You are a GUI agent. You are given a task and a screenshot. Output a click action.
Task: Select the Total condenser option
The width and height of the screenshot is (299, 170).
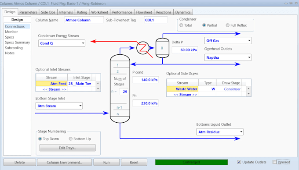(x=181, y=25)
